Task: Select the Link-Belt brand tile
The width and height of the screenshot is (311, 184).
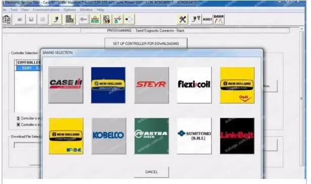Action: (x=237, y=136)
